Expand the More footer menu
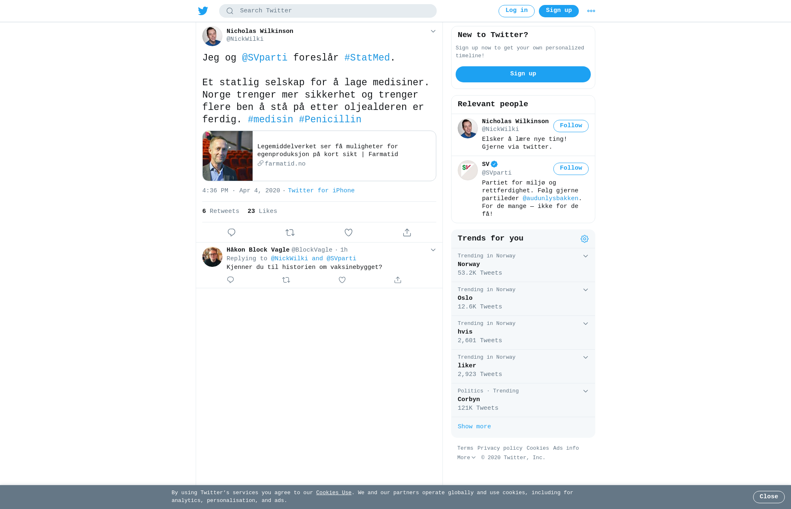The width and height of the screenshot is (791, 509). pyautogui.click(x=466, y=458)
